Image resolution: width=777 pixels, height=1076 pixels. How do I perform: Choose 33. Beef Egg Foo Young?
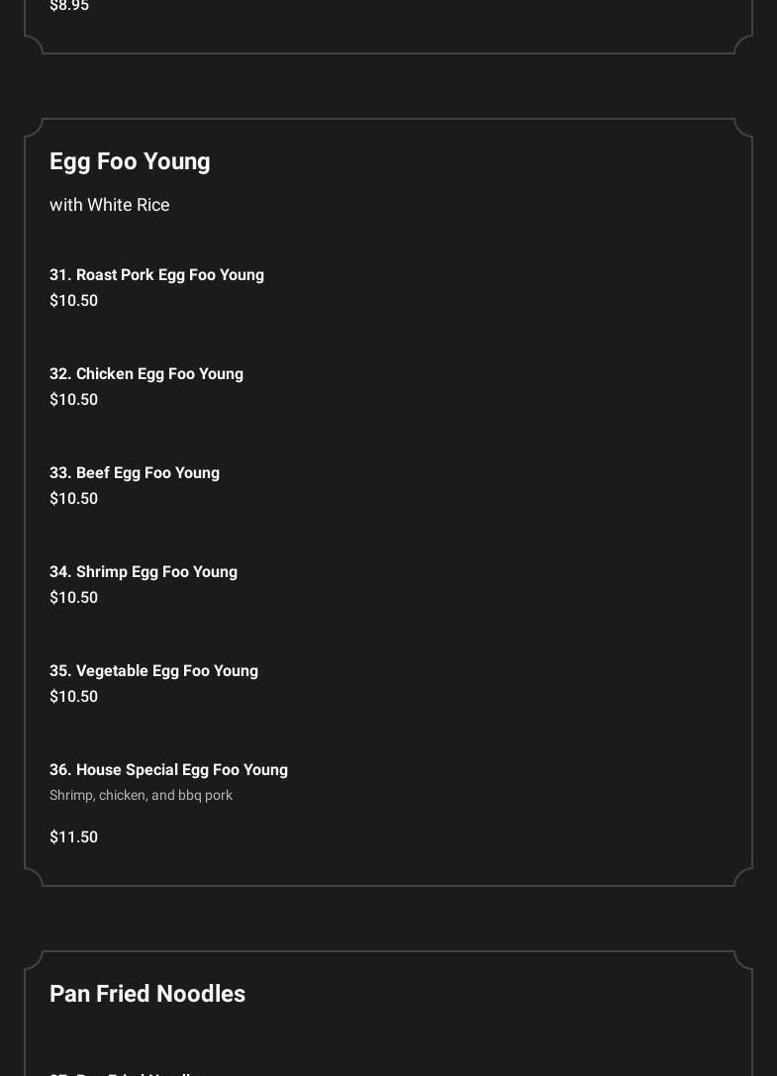click(x=135, y=473)
